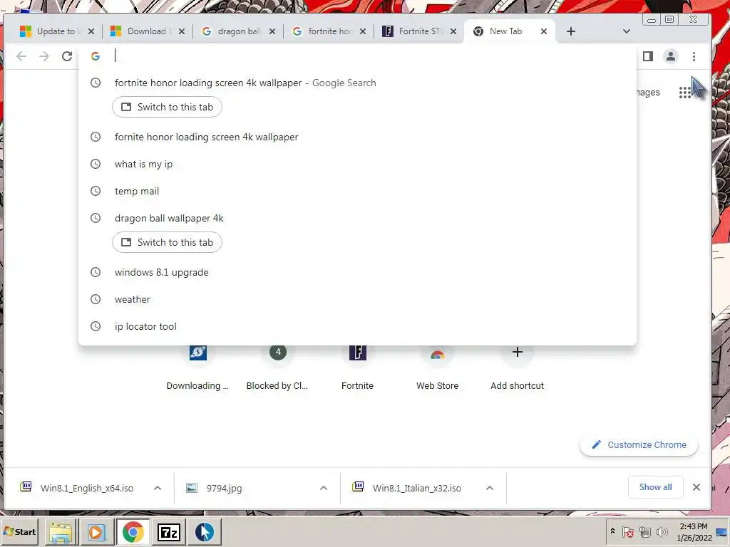The image size is (730, 547).
Task: Dismiss the downloads bar
Action: tap(696, 487)
